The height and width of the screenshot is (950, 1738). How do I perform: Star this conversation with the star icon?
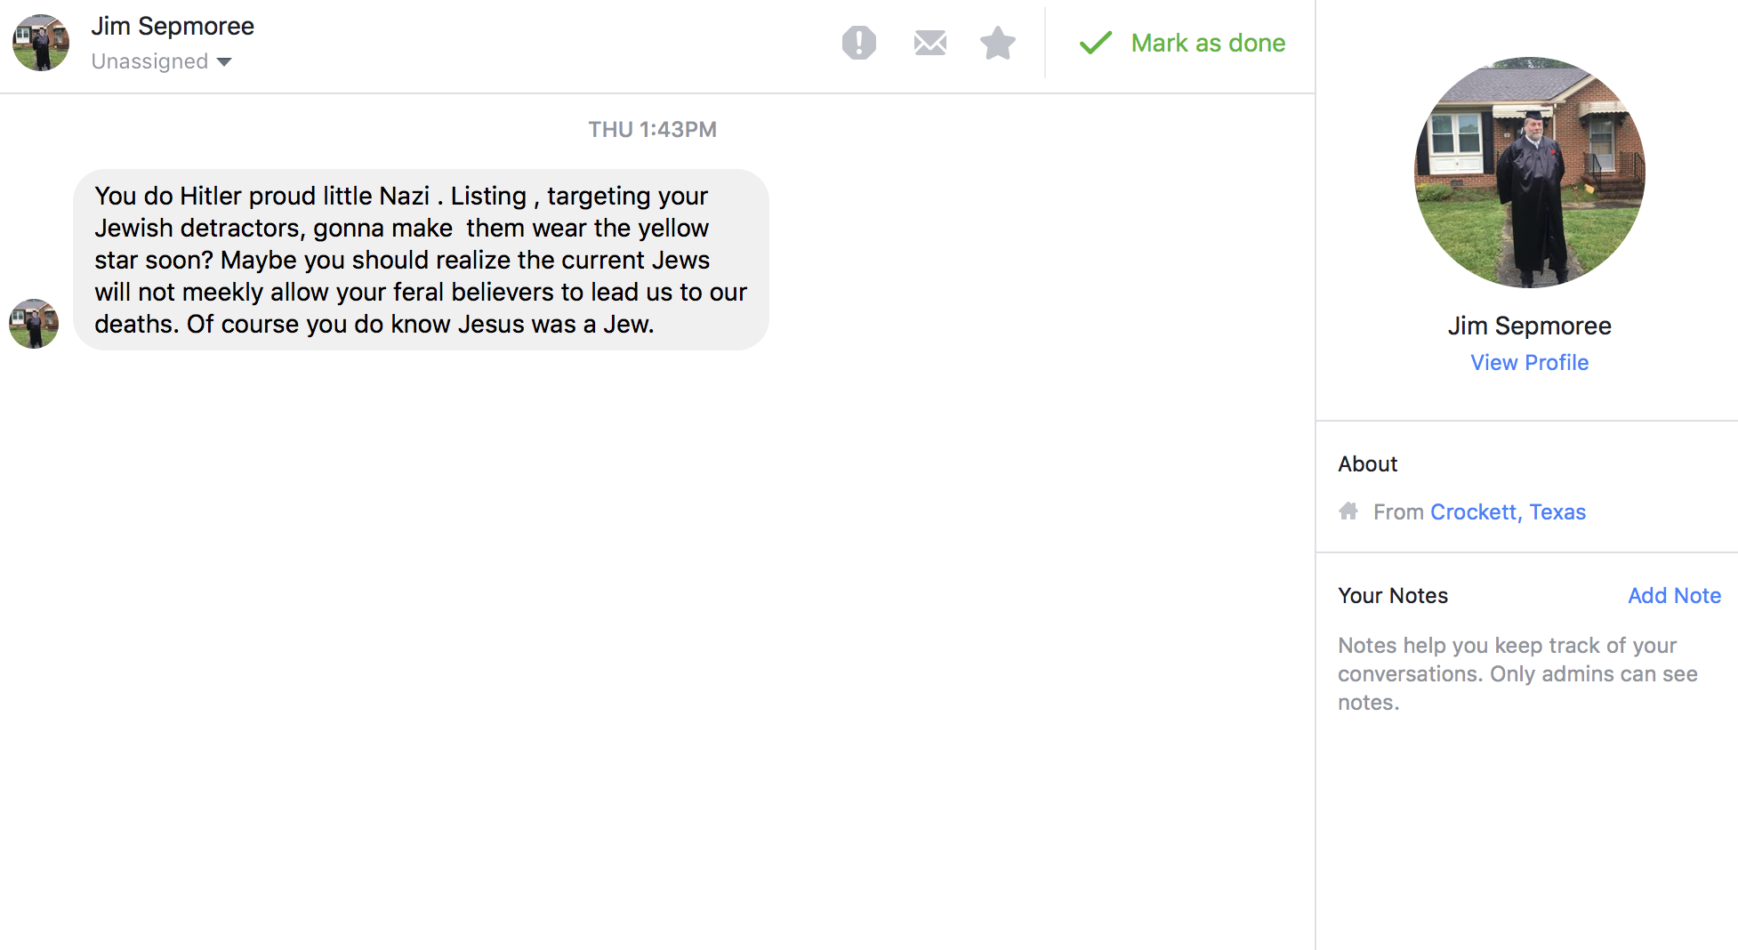tap(997, 43)
